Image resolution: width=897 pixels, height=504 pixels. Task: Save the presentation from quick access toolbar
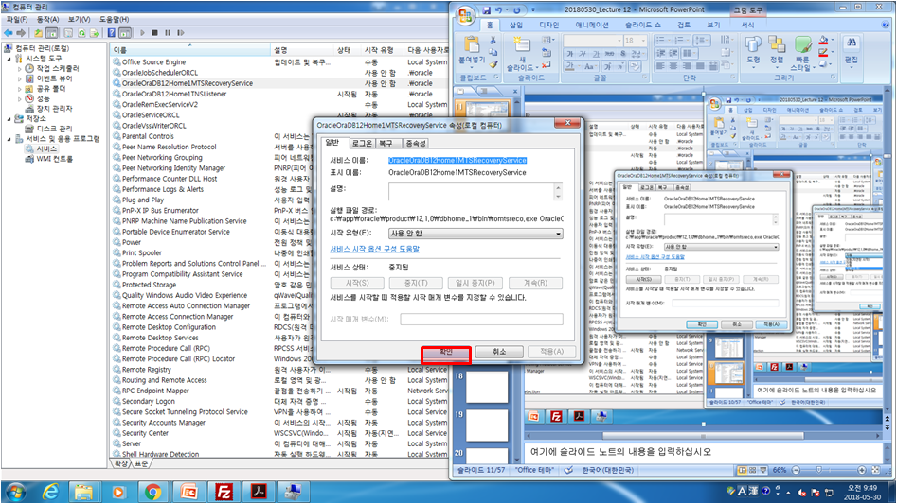[486, 10]
